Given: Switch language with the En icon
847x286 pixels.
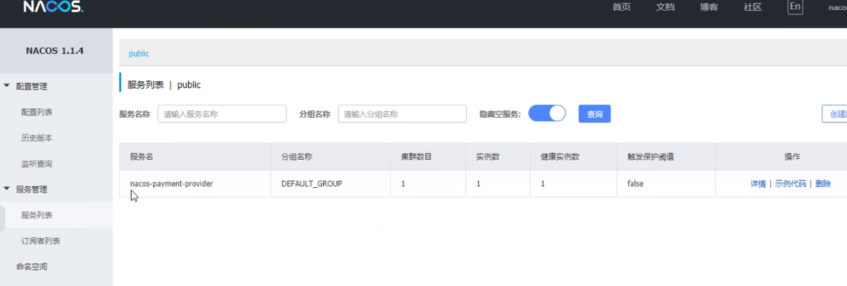Looking at the screenshot, I should point(795,7).
